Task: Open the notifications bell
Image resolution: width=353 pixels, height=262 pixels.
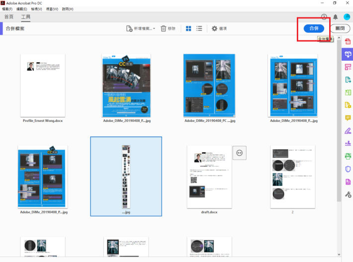Action: pyautogui.click(x=336, y=17)
